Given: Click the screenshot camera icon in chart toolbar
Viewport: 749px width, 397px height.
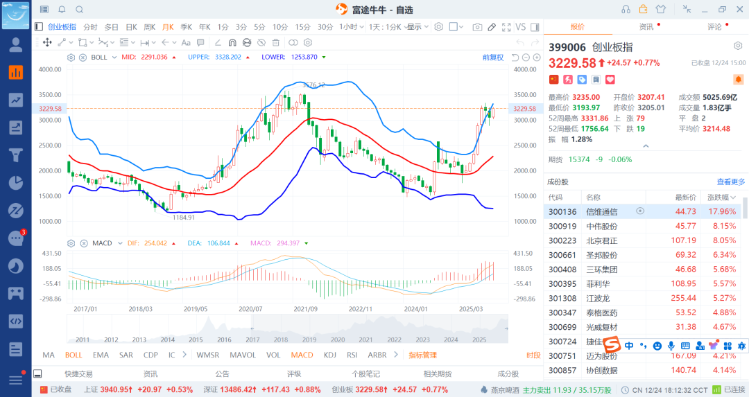Looking at the screenshot, I should (477, 27).
